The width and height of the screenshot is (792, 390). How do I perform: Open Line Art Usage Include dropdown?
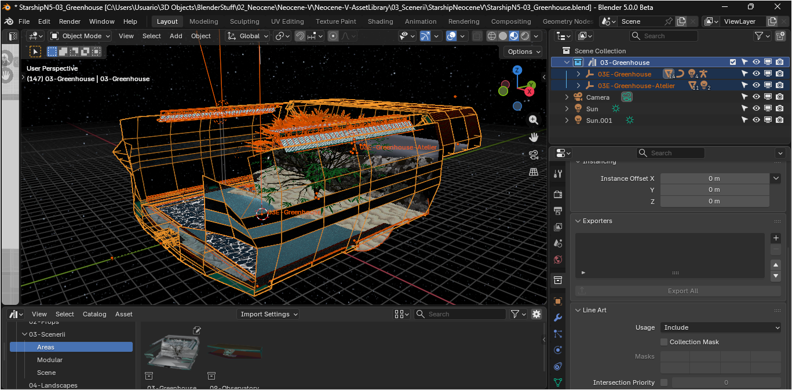pyautogui.click(x=721, y=327)
